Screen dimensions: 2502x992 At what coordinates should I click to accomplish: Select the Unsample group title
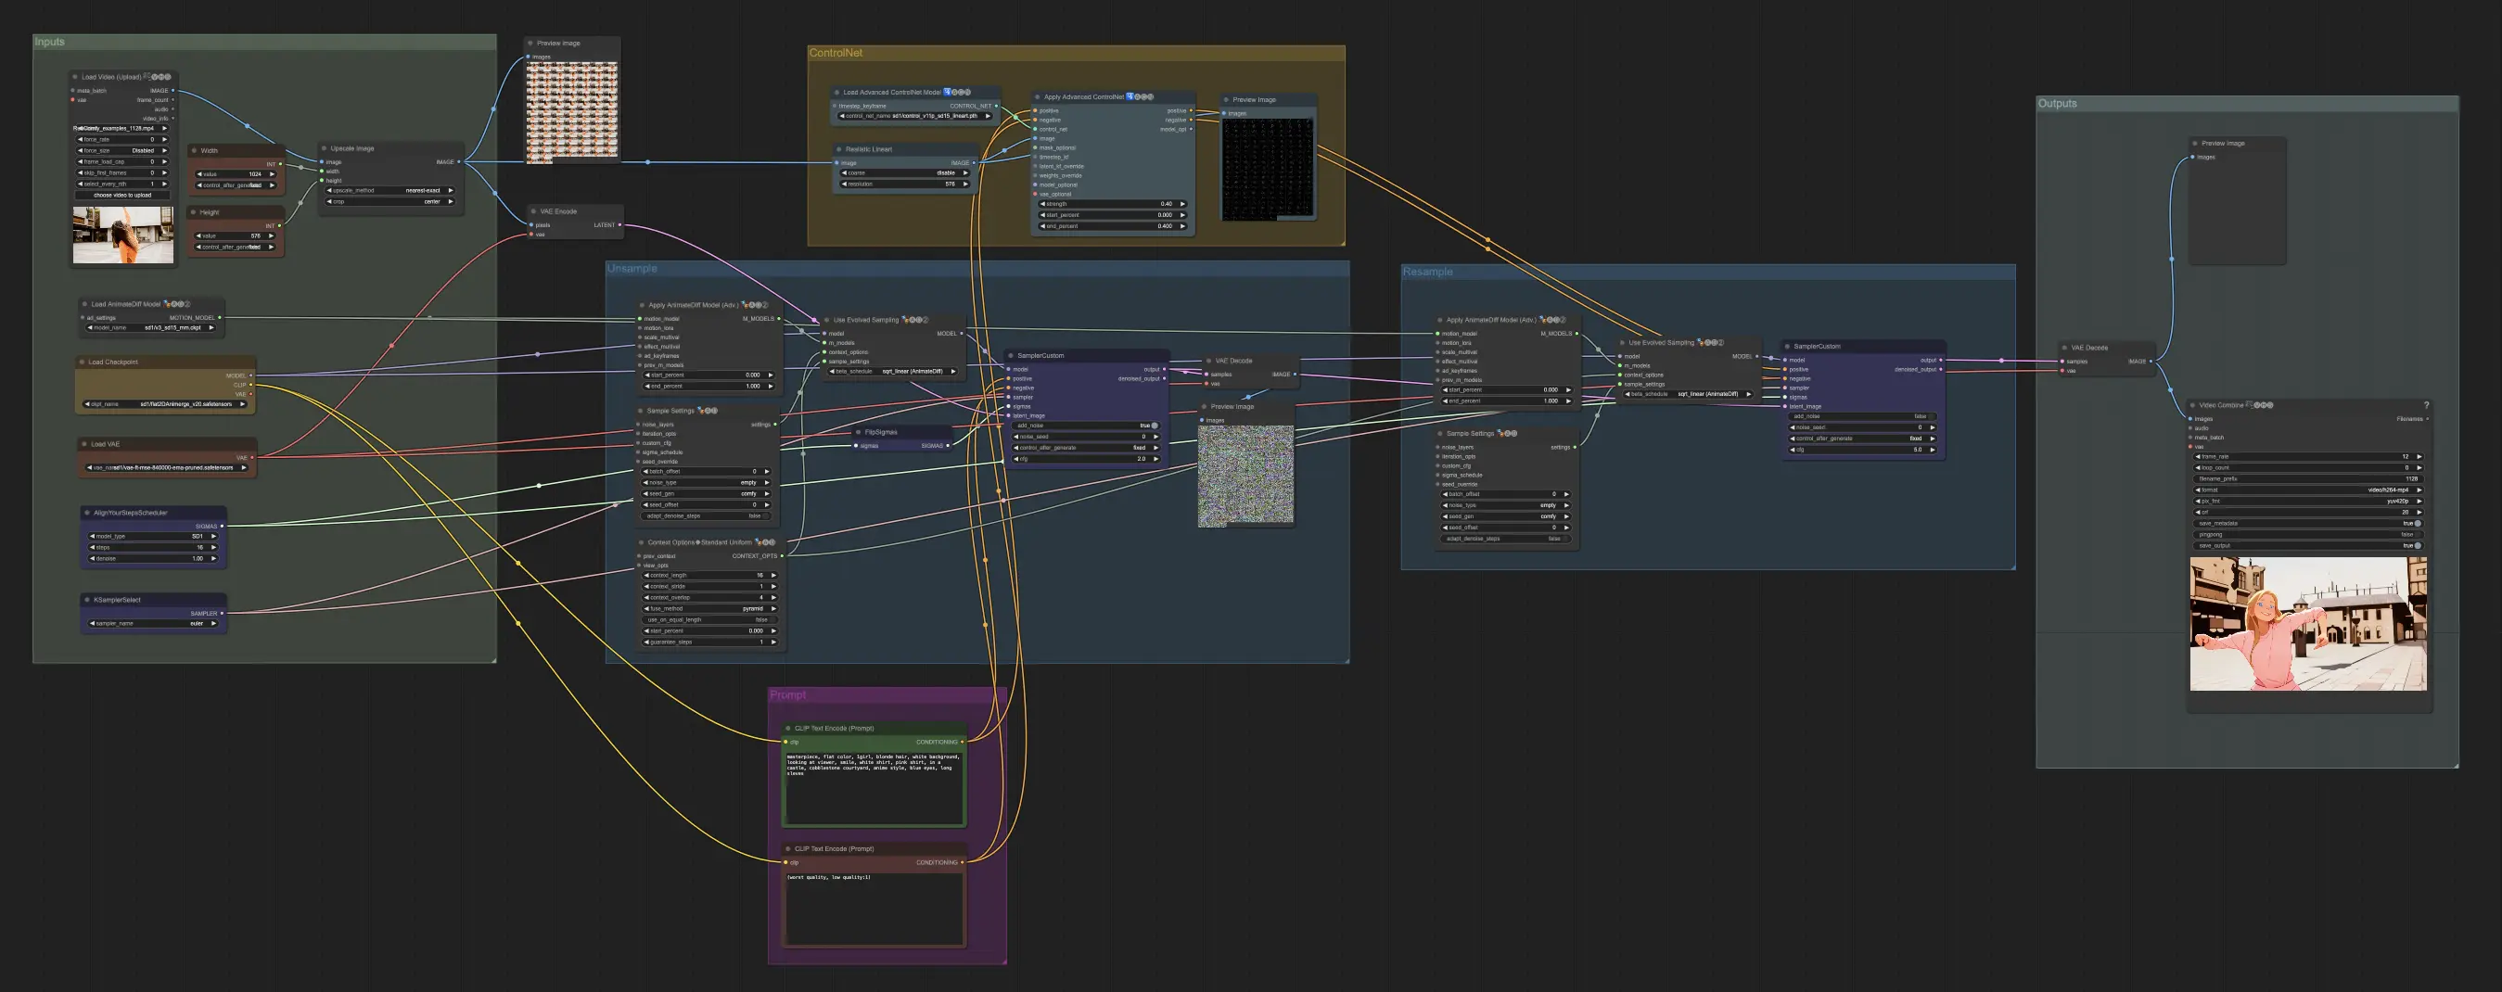pyautogui.click(x=632, y=268)
